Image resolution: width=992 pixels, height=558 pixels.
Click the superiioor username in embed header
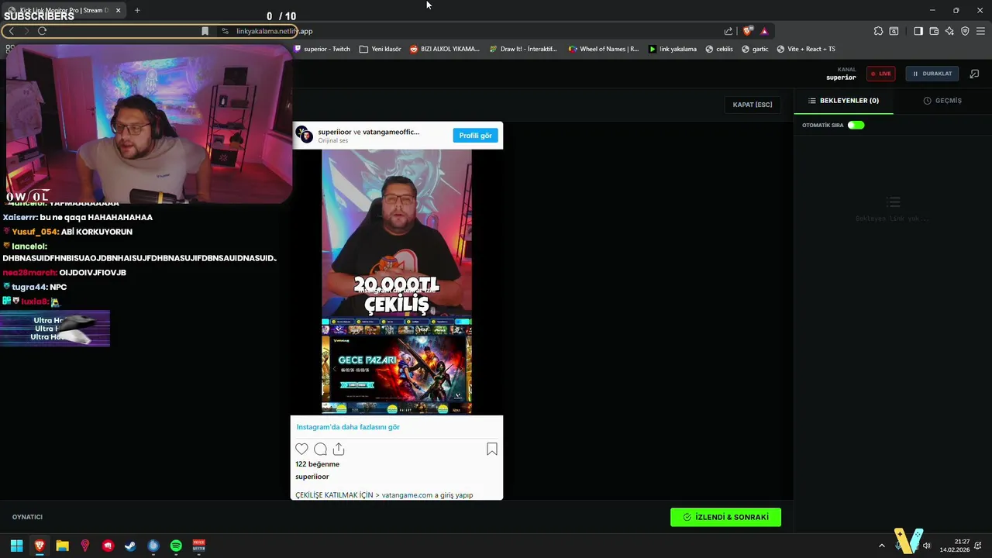tap(335, 132)
